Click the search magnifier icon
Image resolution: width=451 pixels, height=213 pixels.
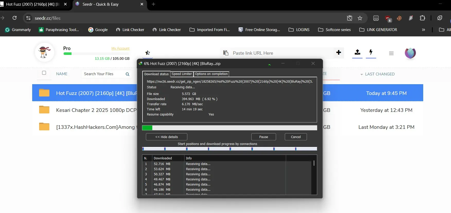pyautogui.click(x=127, y=74)
